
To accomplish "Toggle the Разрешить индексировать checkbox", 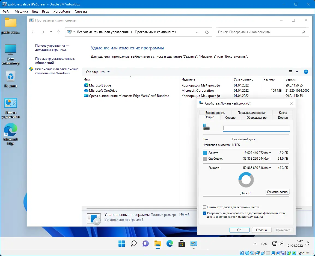I will (x=204, y=213).
